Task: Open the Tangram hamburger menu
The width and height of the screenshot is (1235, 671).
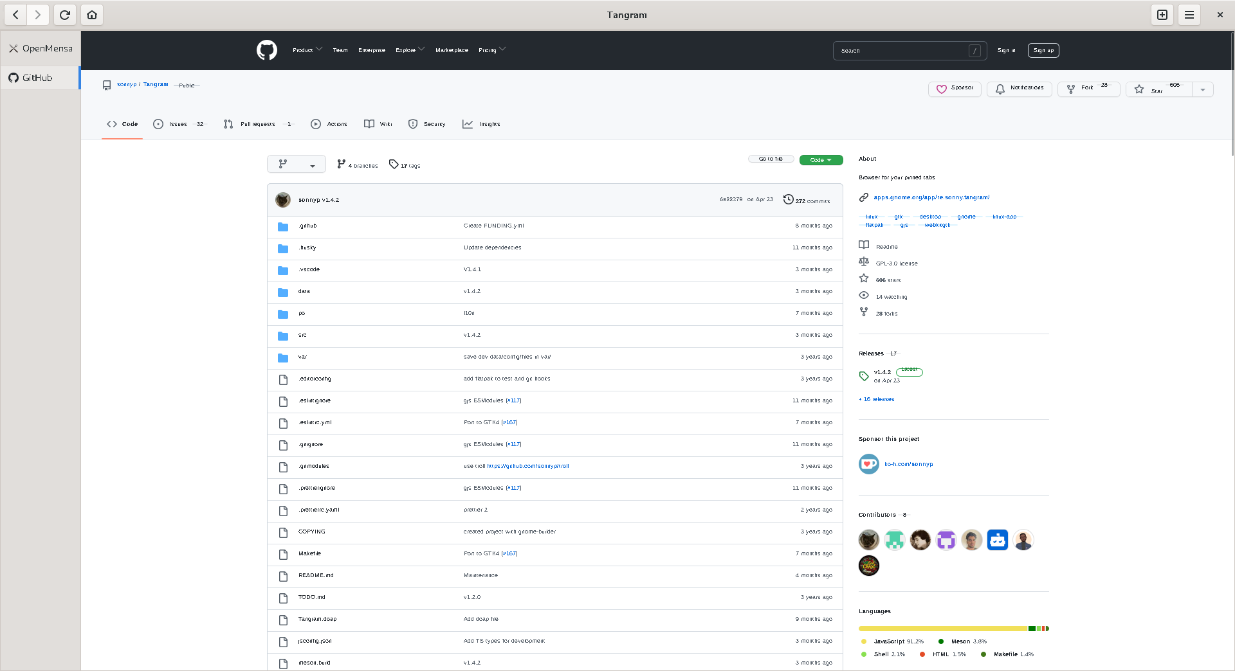Action: click(1189, 15)
